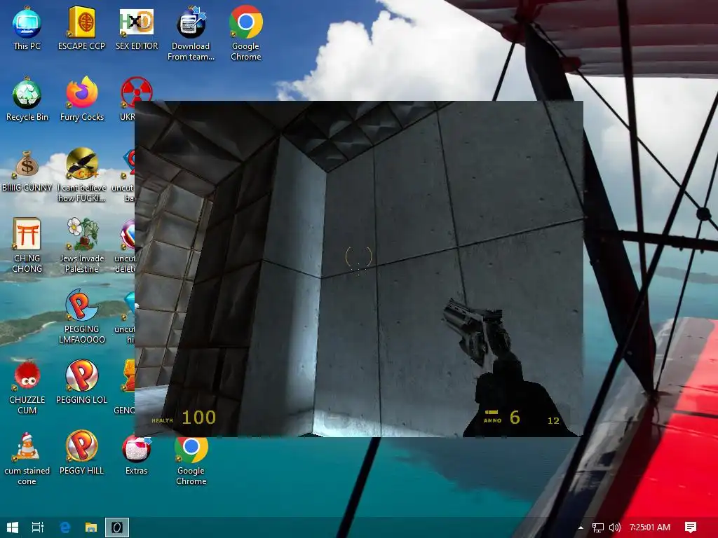This screenshot has width=718, height=538.
Task: Open the PEGGING LOL shortcut
Action: click(x=81, y=382)
